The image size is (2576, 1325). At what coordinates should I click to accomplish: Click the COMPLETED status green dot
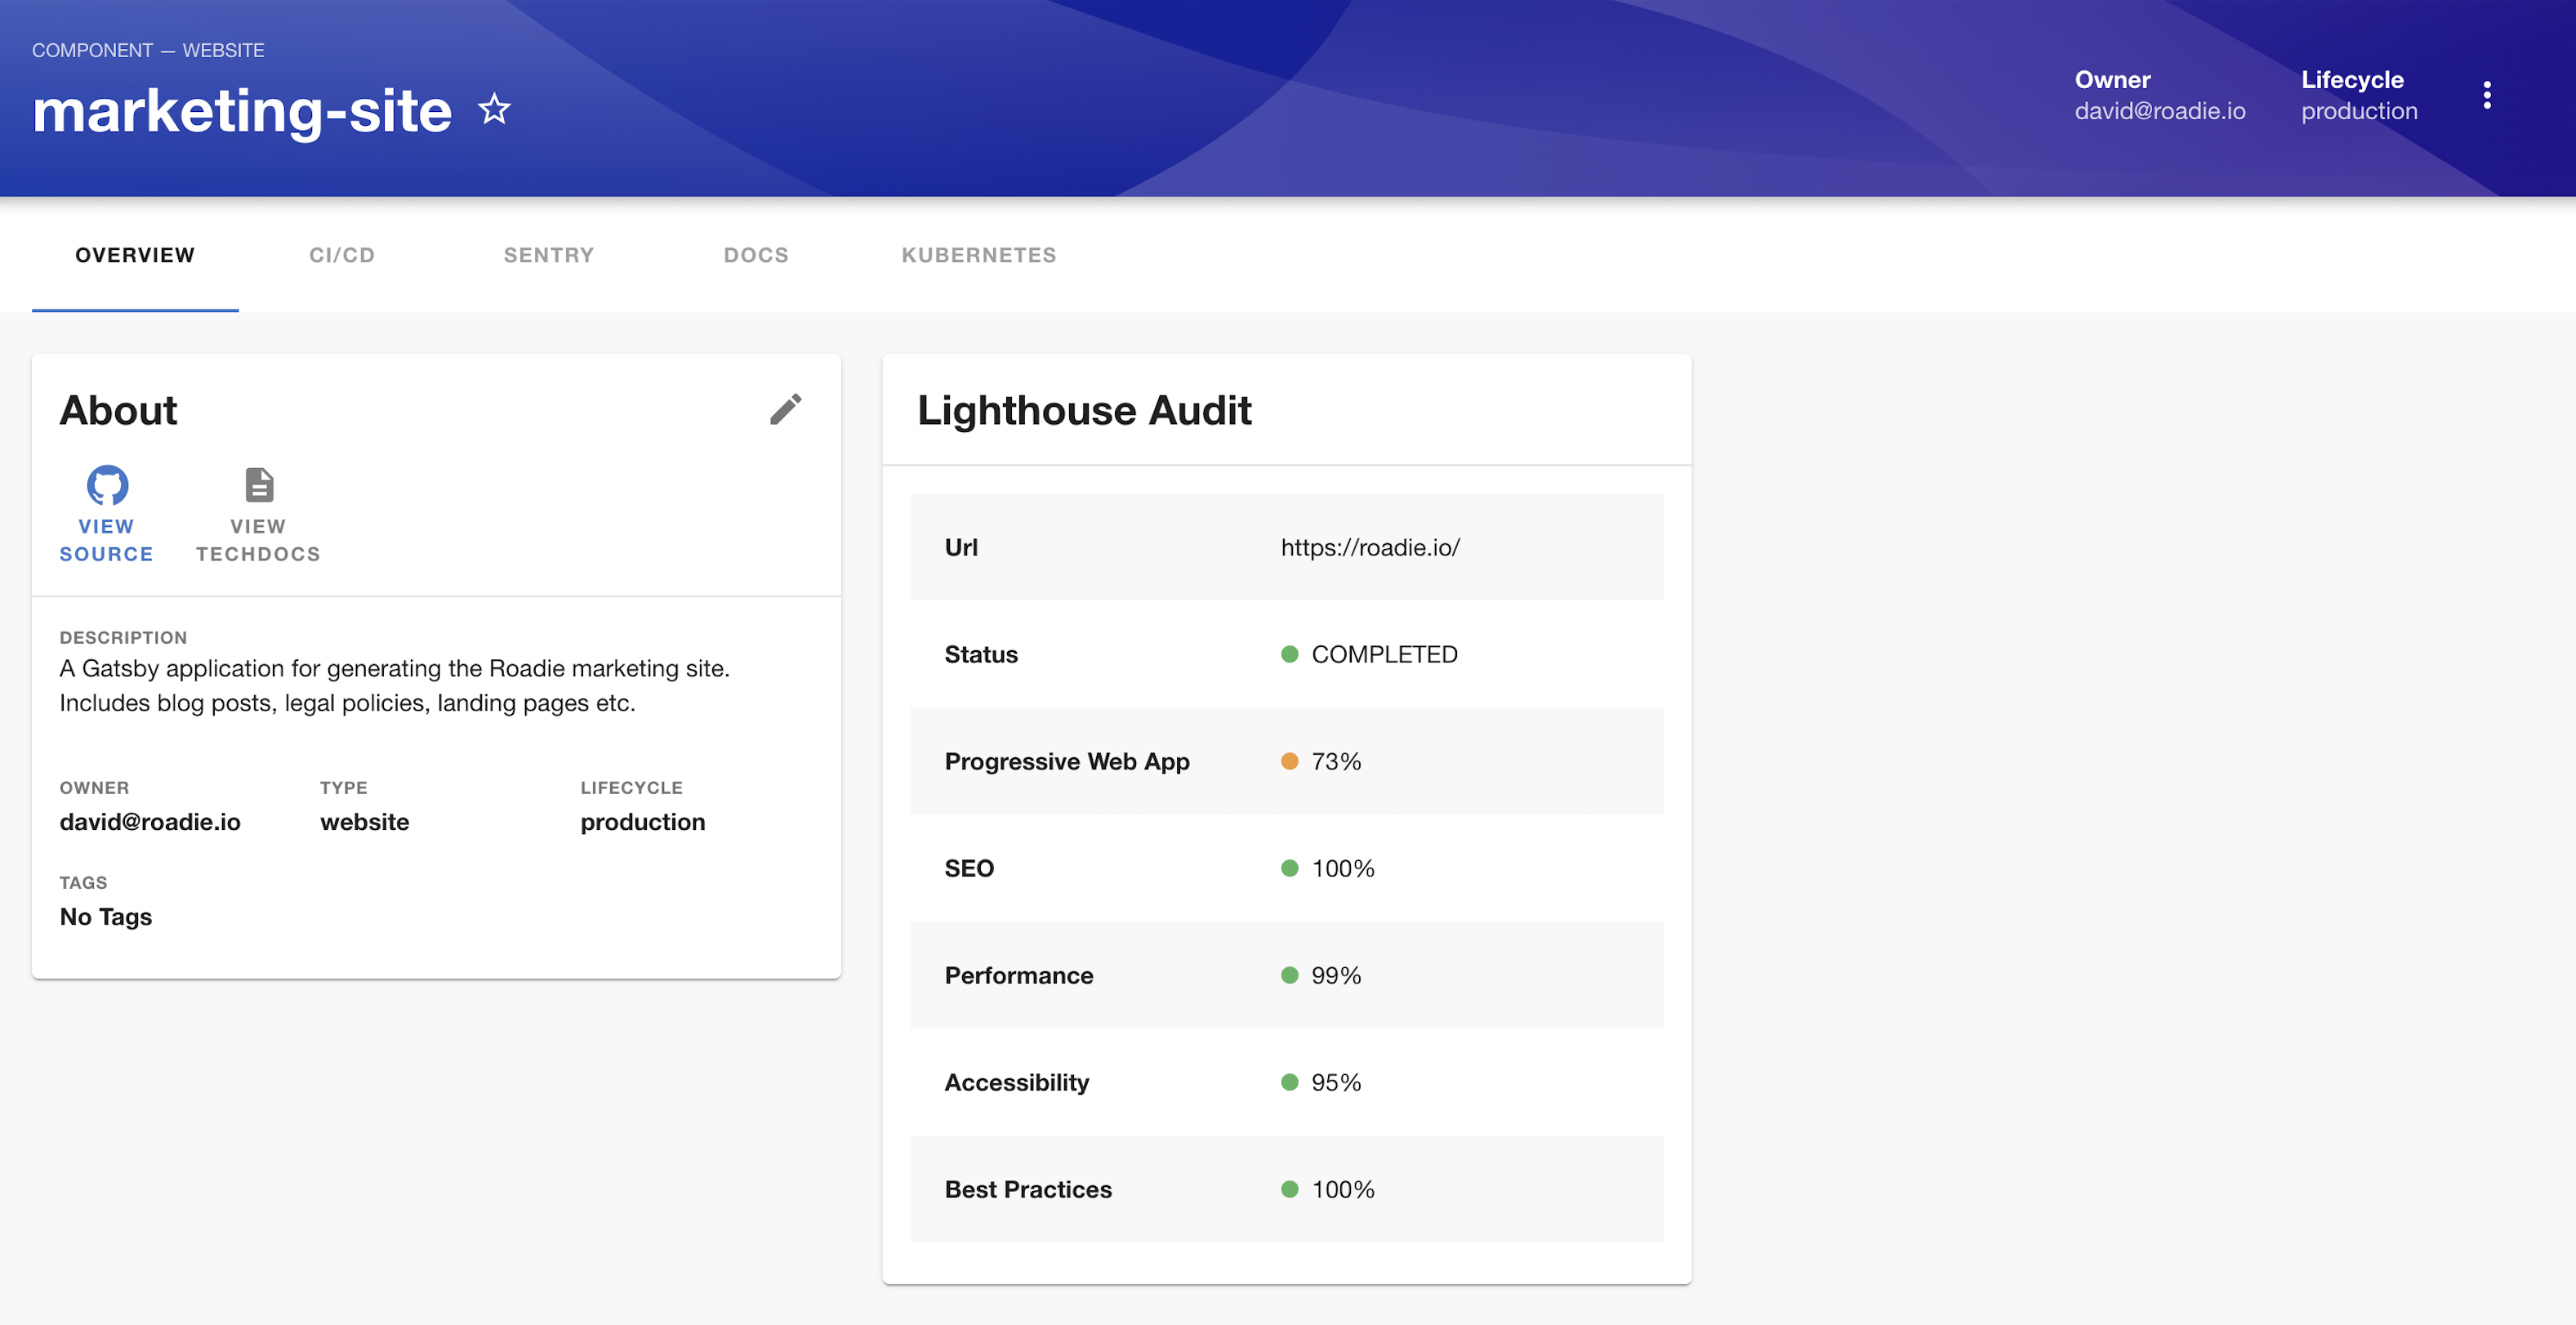(1290, 654)
